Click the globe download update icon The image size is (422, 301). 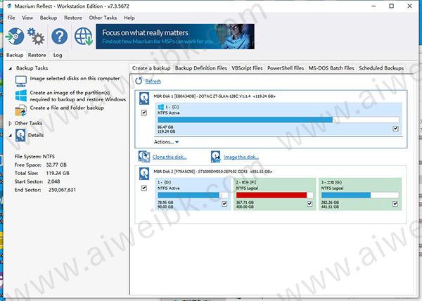point(84,37)
